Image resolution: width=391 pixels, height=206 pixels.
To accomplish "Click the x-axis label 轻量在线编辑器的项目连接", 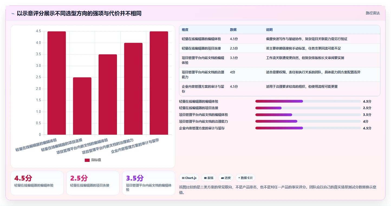I will [x=62, y=145].
